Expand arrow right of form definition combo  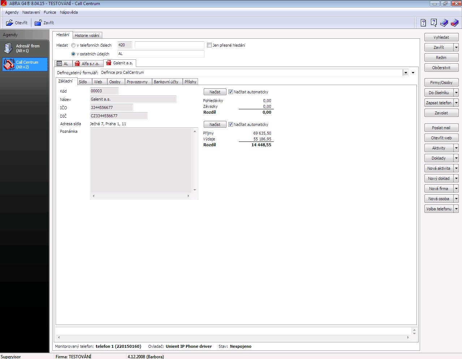413,73
